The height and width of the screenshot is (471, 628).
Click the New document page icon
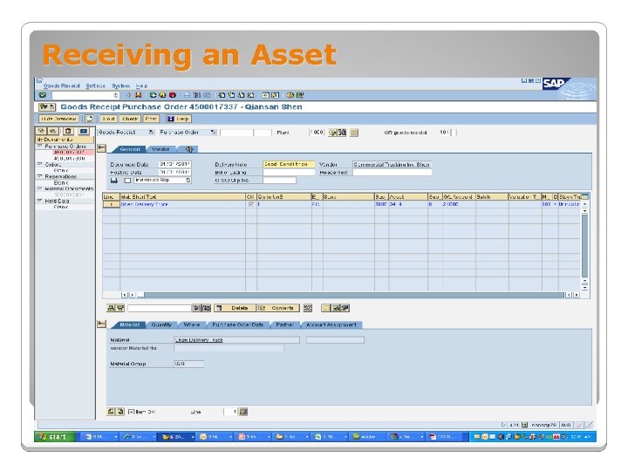pos(89,119)
